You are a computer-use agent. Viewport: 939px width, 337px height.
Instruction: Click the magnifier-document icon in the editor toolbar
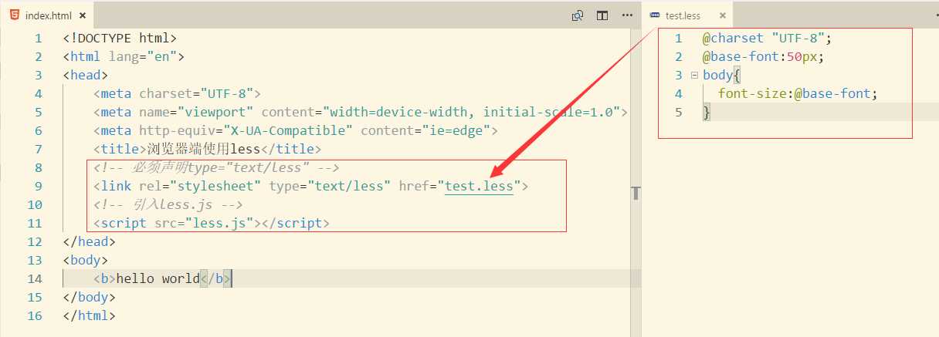coord(577,15)
